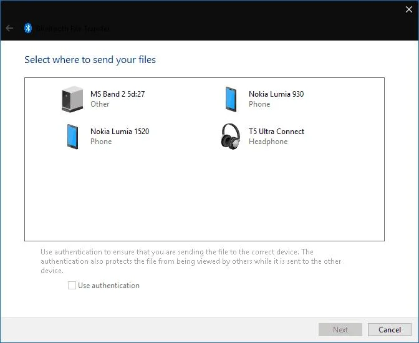Screen dimensions: 419x343
Task: Click the 'Select where to send your files' heading
Action: pos(90,60)
